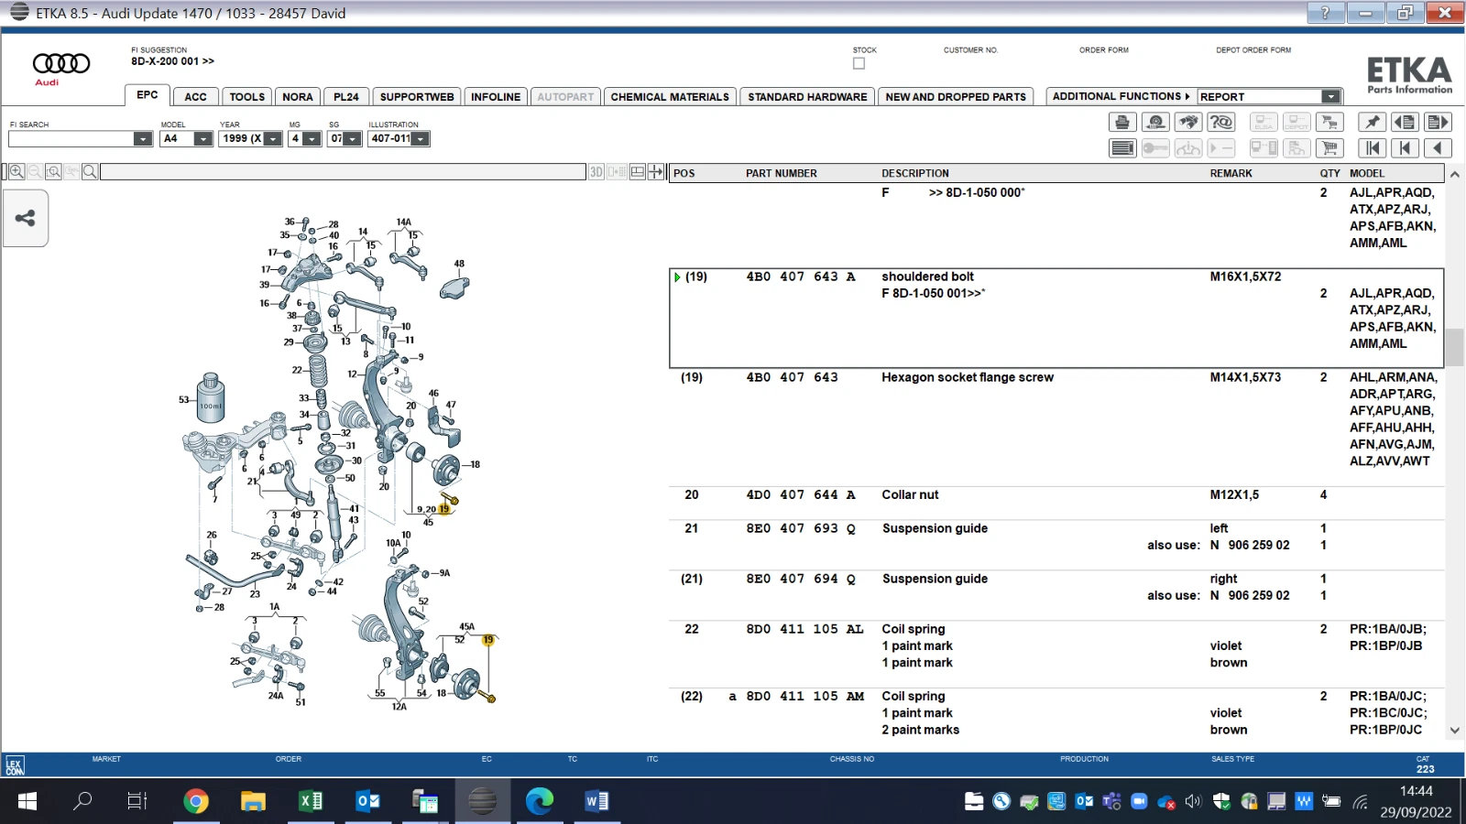Open Excel from the taskbar
This screenshot has width=1466, height=824.
point(311,801)
